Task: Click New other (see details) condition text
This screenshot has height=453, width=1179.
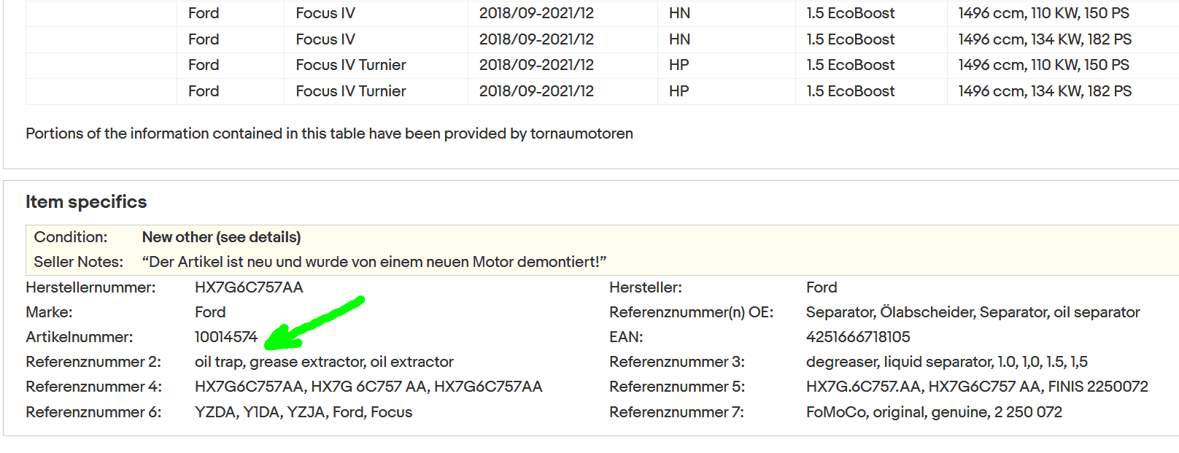Action: pyautogui.click(x=221, y=237)
